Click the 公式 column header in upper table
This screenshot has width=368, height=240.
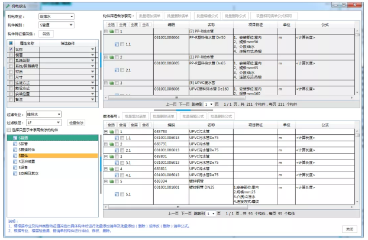(x=325, y=25)
